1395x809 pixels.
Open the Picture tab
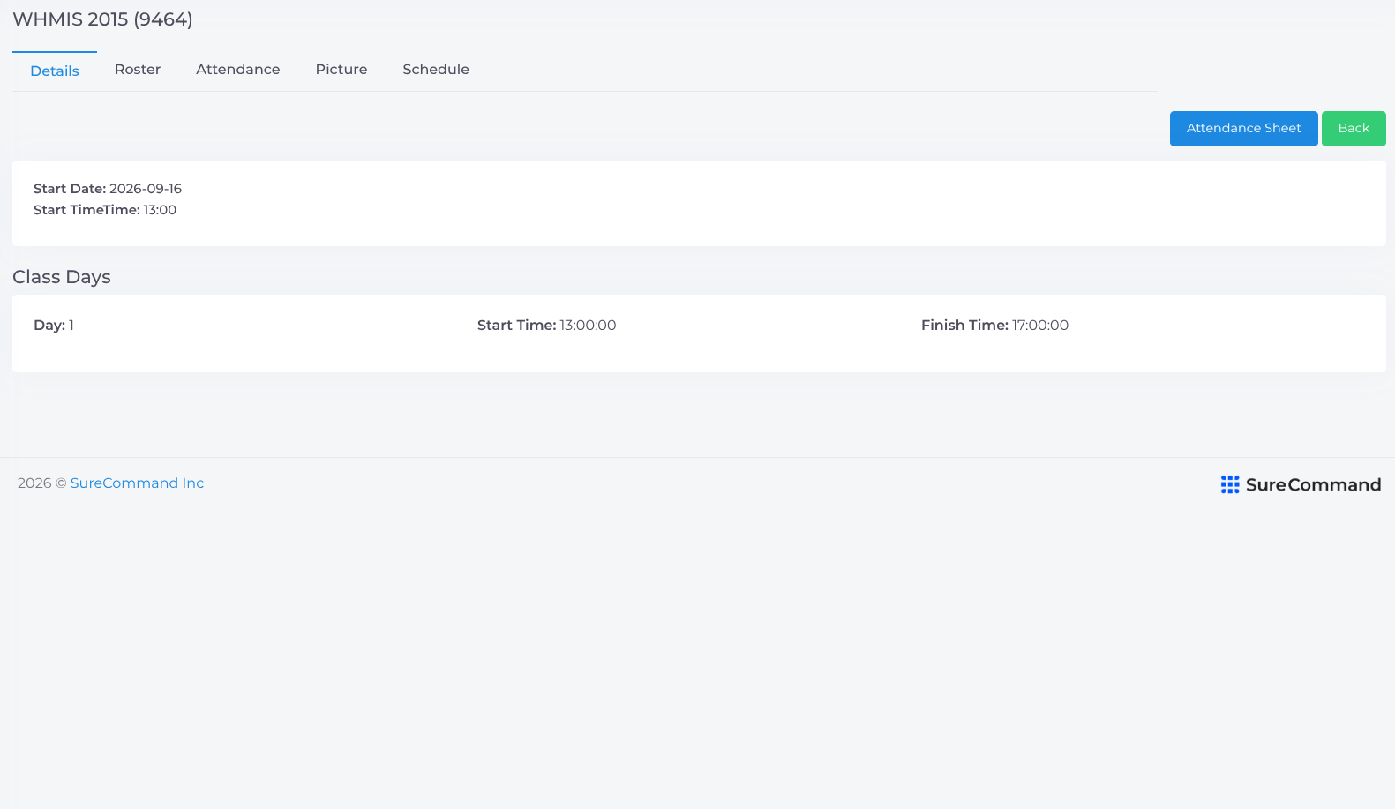[341, 70]
